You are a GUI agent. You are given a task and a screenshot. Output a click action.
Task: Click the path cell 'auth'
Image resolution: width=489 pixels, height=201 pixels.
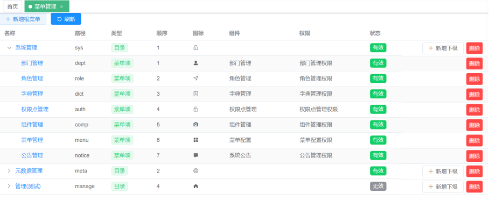pos(80,109)
